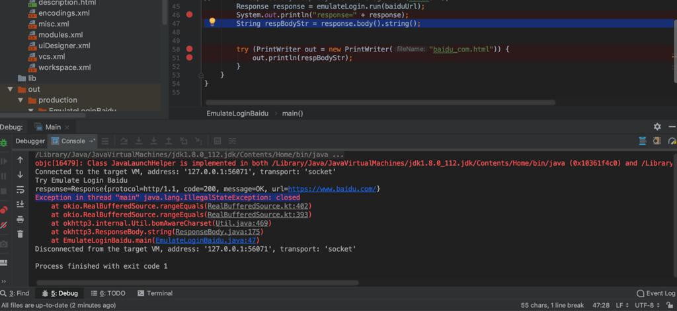The image size is (677, 311).
Task: Click the evaluate expression calculator icon
Action: pos(218,141)
